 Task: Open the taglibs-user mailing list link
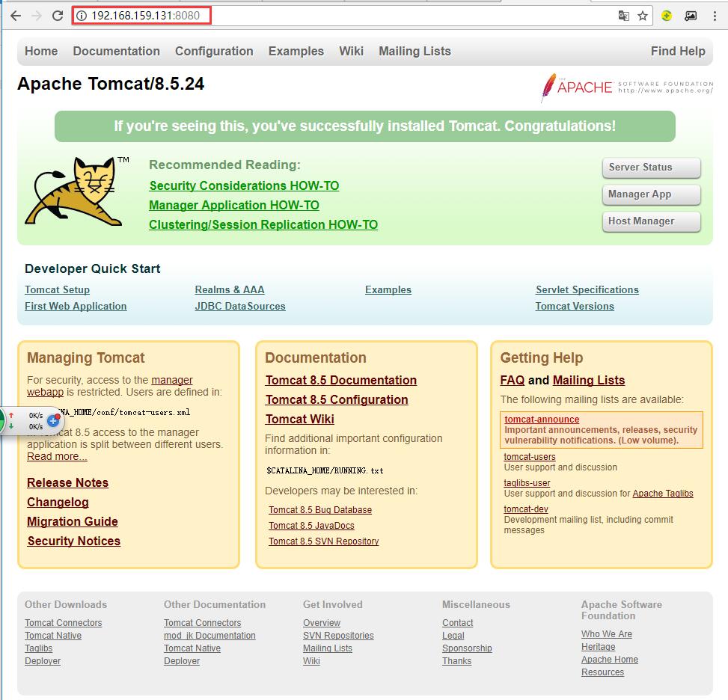pos(527,483)
